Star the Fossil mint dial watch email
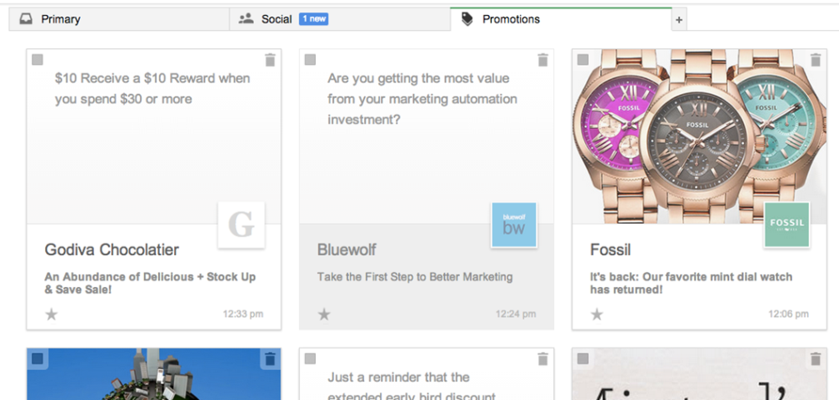 pyautogui.click(x=597, y=314)
